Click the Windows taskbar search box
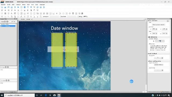Image resolution: width=172 pixels, height=97 pixels. [x=19, y=95]
